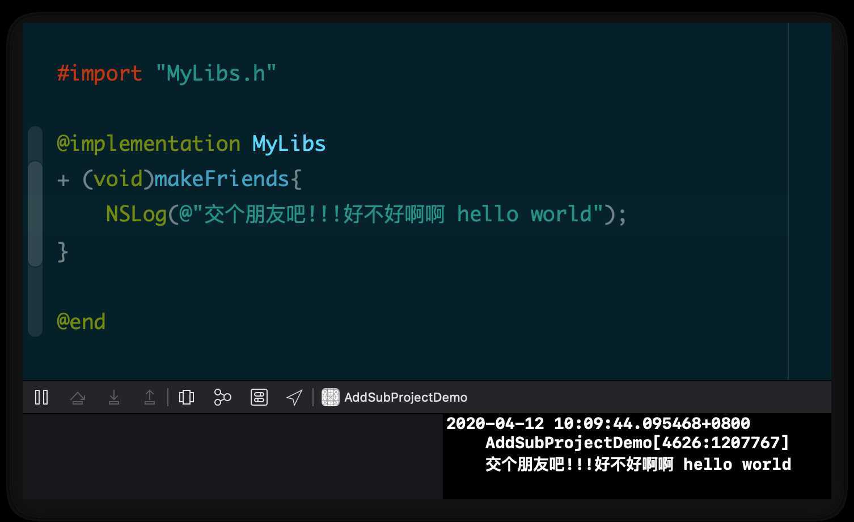Screen dimensions: 854x522
Task: Place cursor in the "MyLibs.h" import string
Action: click(215, 73)
